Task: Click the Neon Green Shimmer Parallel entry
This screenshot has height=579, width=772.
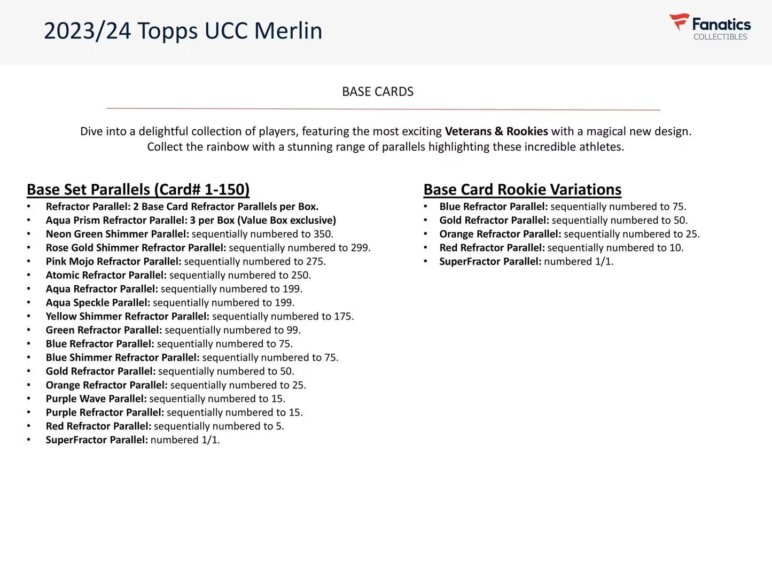Action: (189, 234)
